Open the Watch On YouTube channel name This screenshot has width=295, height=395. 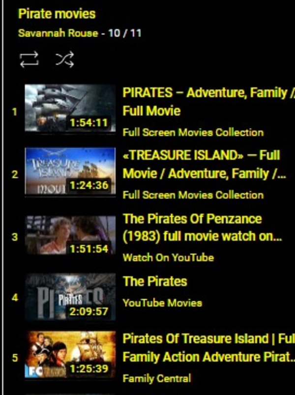tap(168, 257)
